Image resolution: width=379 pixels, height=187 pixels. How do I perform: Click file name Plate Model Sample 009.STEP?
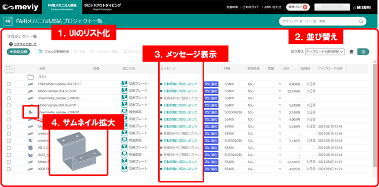[x=60, y=84]
